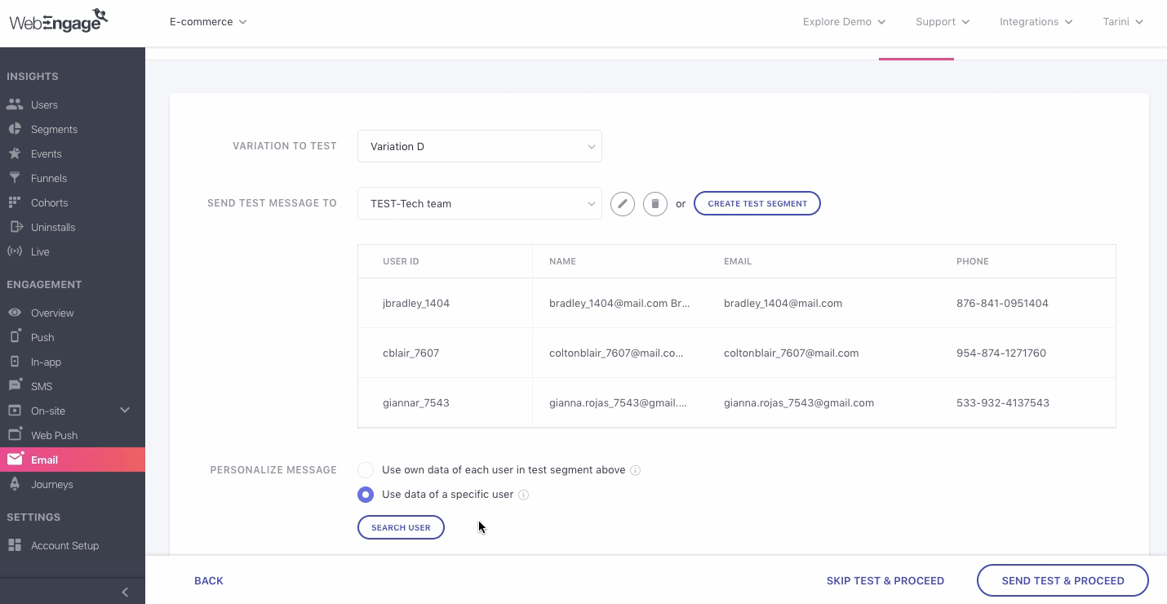This screenshot has width=1167, height=604.
Task: Expand the On-site submenu chevron
Action: [125, 411]
